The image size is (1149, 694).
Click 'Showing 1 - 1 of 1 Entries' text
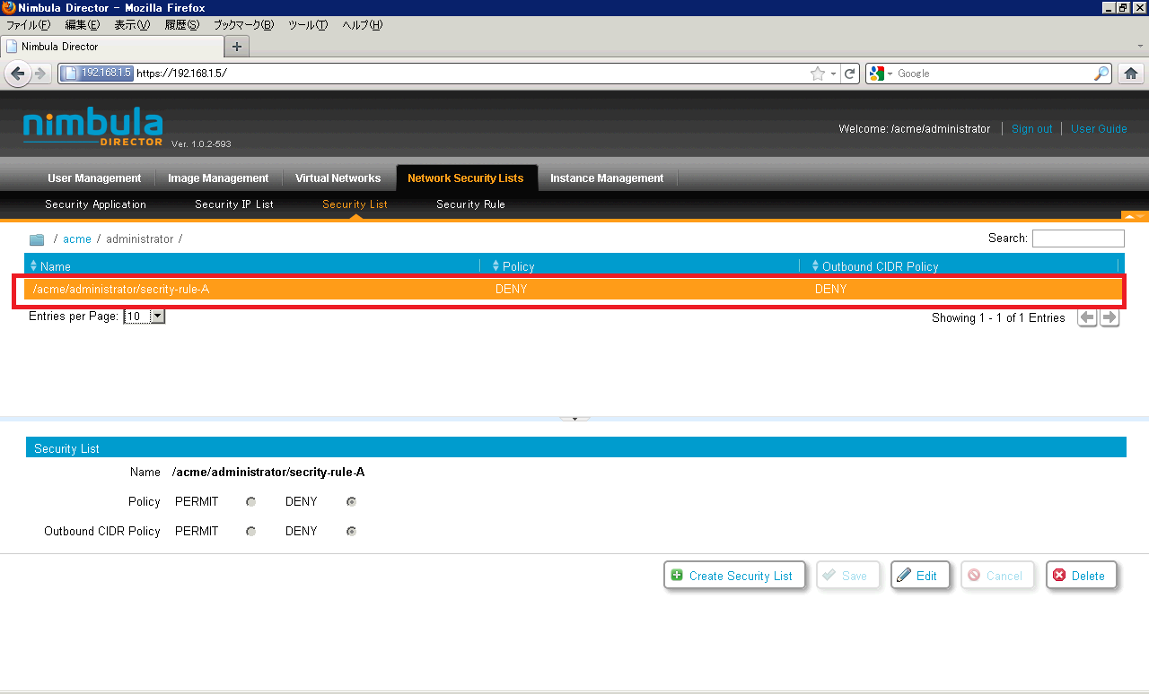tap(998, 318)
